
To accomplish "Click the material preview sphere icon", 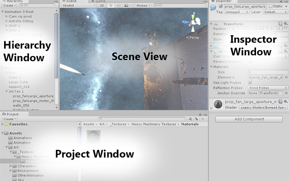I will pyautogui.click(x=218, y=105).
